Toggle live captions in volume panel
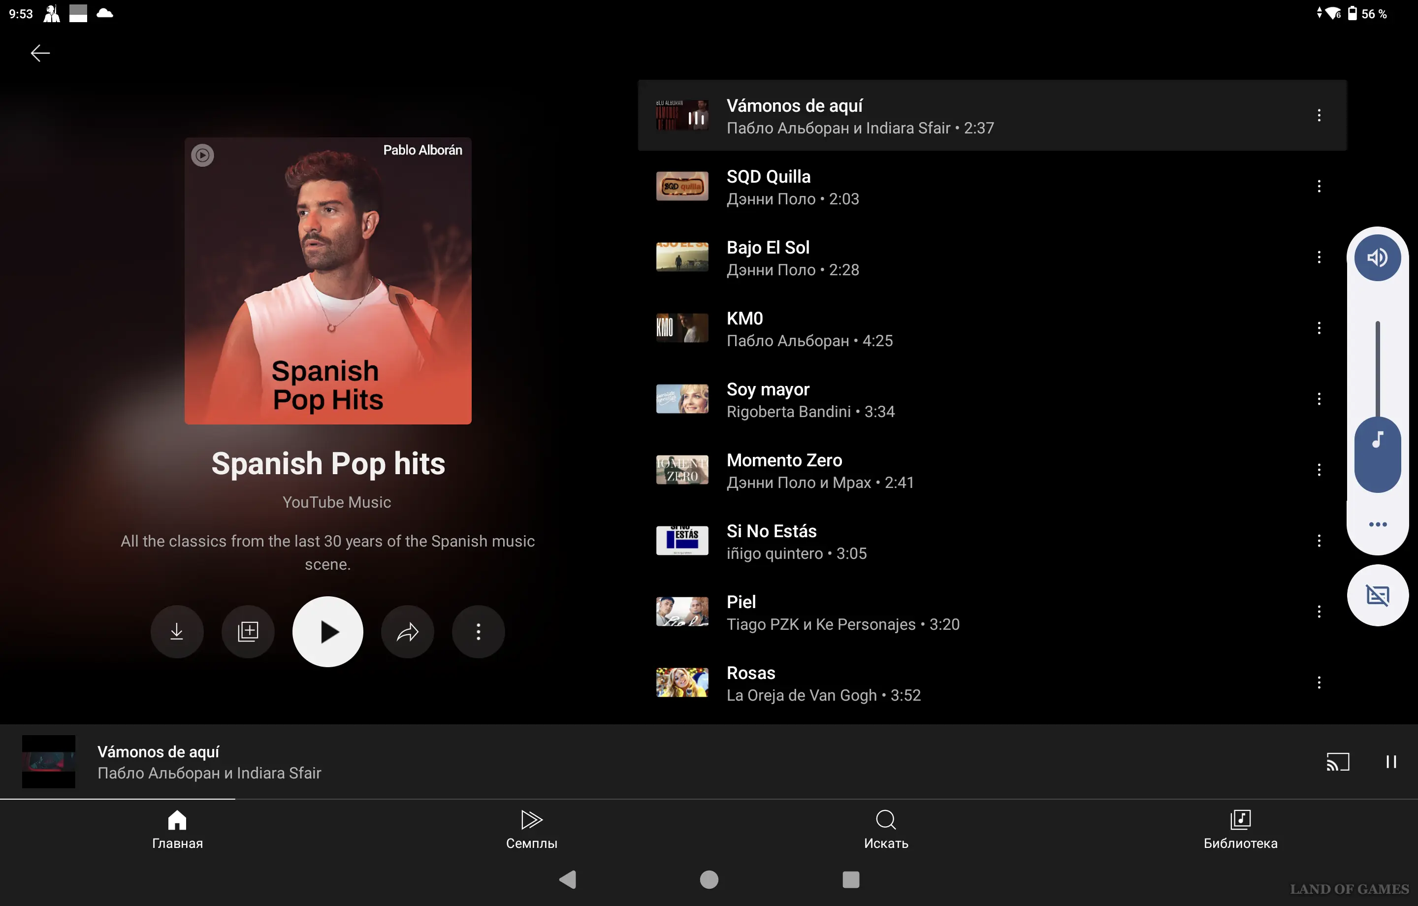Image resolution: width=1418 pixels, height=906 pixels. click(x=1377, y=596)
